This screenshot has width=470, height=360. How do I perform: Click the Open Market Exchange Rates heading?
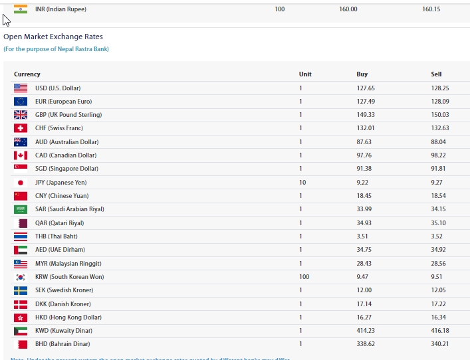click(53, 37)
